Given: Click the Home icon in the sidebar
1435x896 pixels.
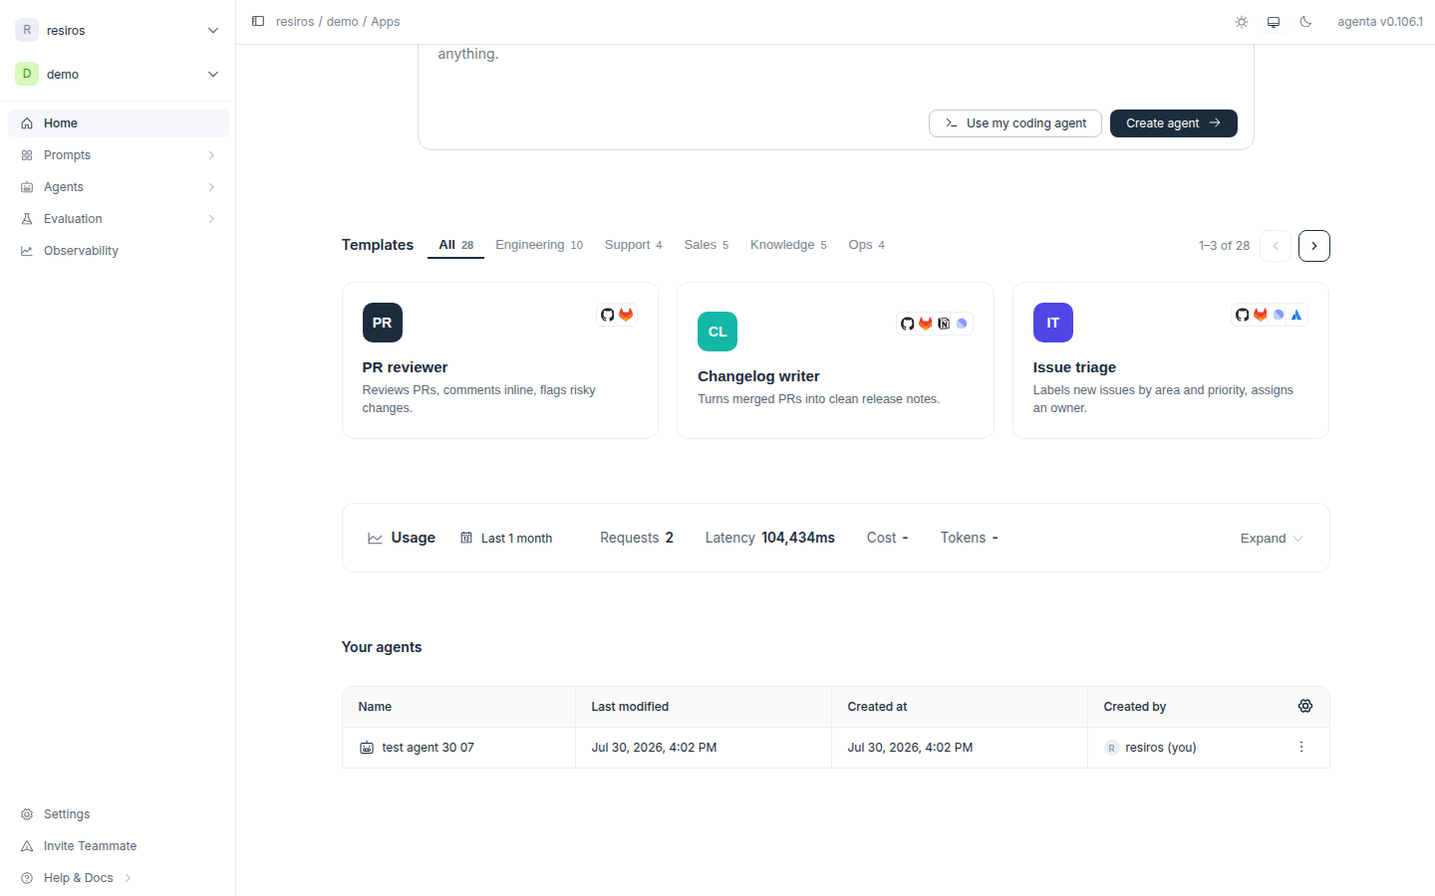Looking at the screenshot, I should [x=27, y=123].
